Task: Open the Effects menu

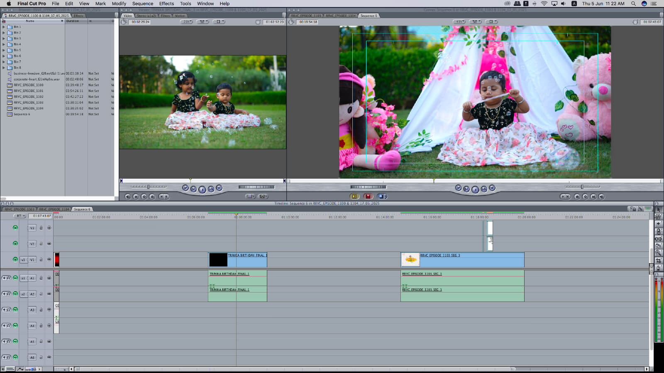Action: coord(166,3)
